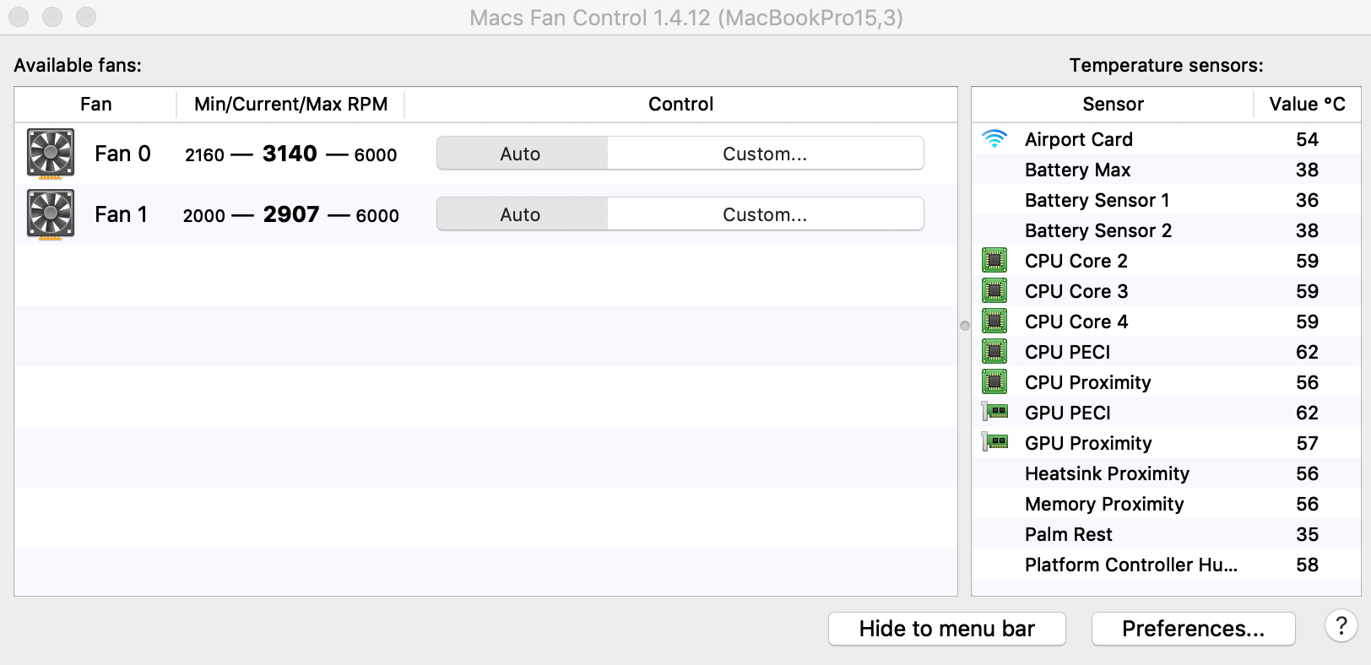
Task: Click the Battery Sensor 1 value 36
Action: point(1307,200)
